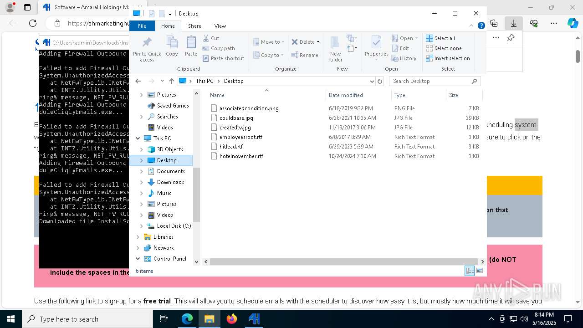Open Firefox from taskbar
Screen dimensions: 583x328
[232, 319]
